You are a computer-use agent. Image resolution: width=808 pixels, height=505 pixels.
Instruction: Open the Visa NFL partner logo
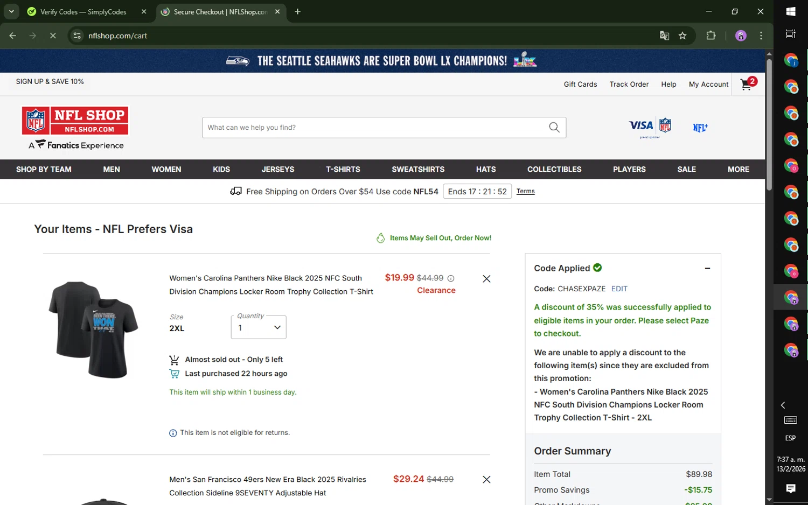tap(650, 128)
